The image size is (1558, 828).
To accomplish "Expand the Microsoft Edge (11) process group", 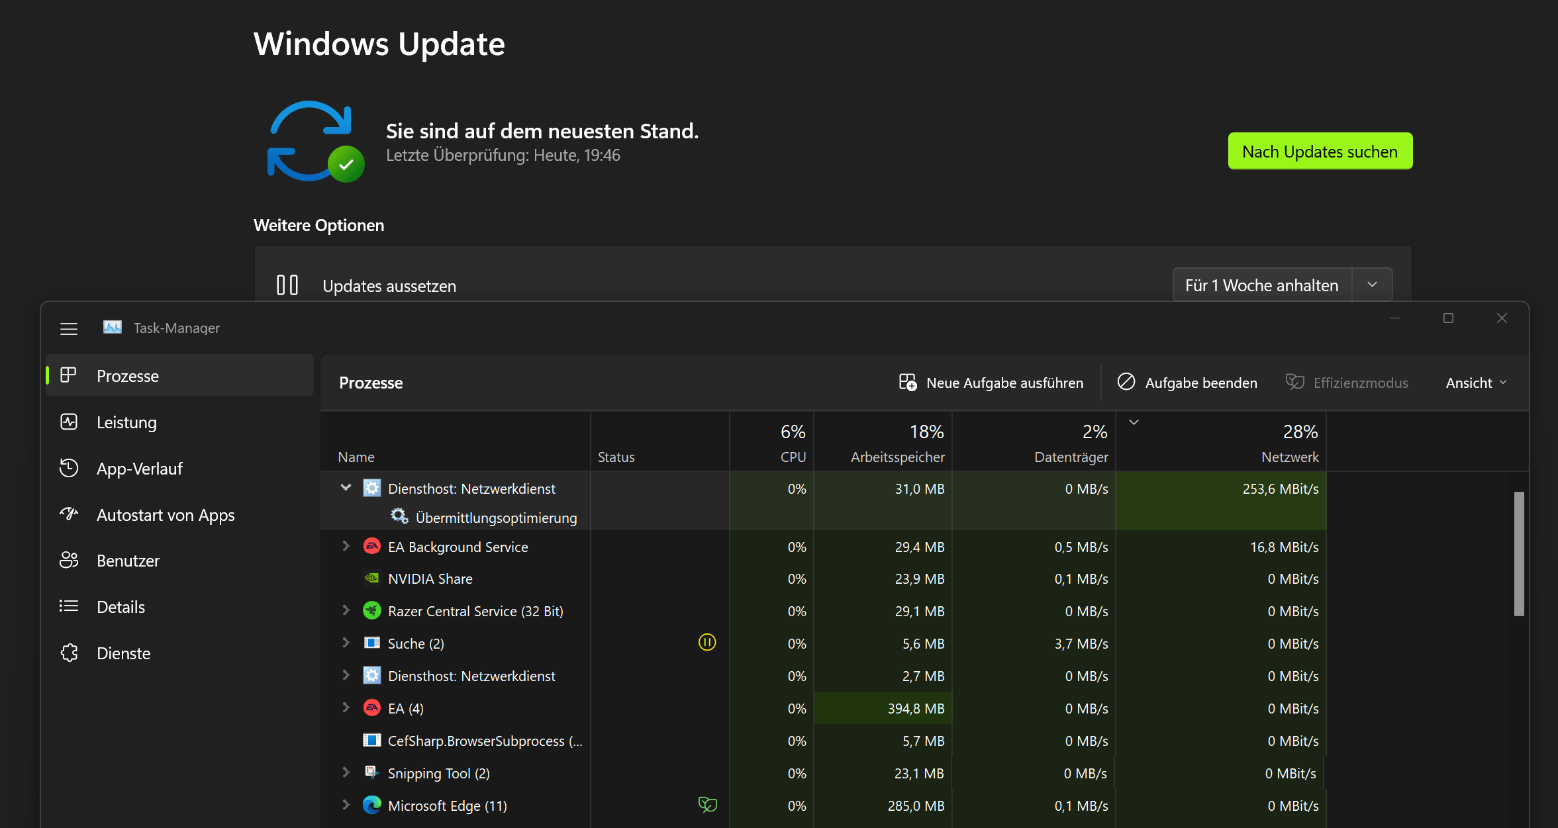I will [x=346, y=805].
